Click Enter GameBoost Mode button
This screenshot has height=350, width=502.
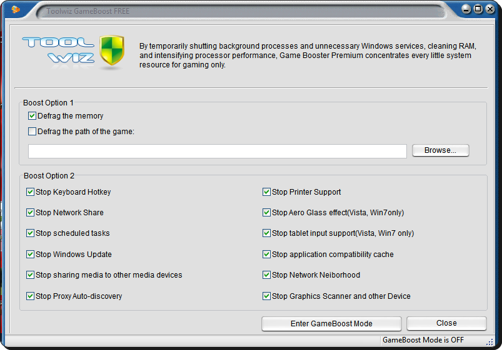[331, 323]
